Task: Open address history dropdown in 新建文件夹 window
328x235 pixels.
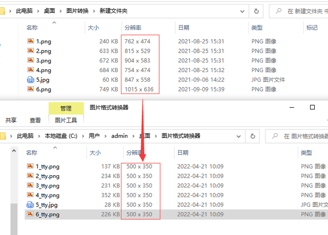Action: coord(242,11)
